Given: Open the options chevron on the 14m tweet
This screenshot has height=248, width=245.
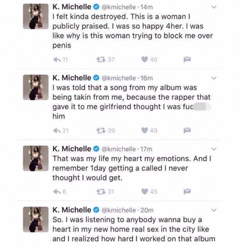Looking at the screenshot, I should [214, 7].
